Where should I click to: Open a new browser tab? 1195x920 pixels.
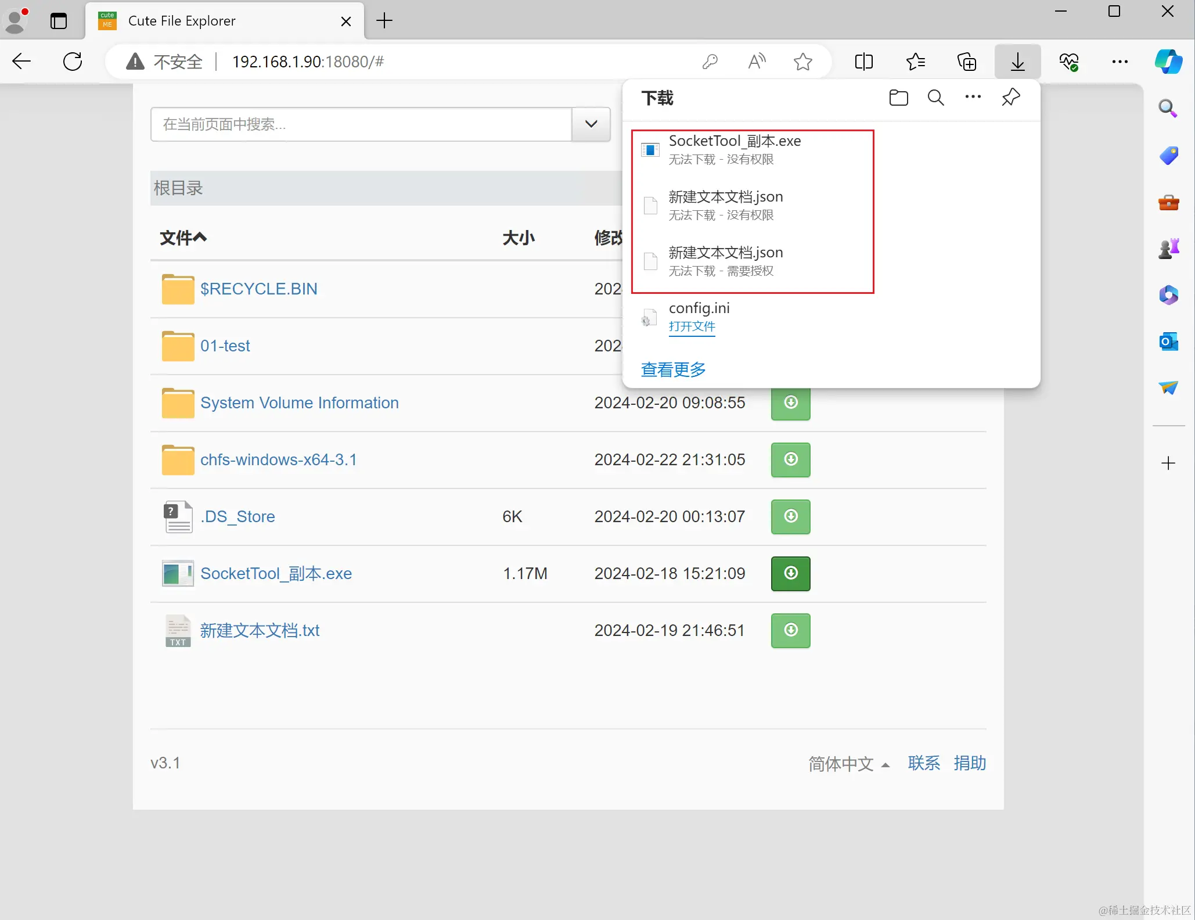click(x=384, y=21)
